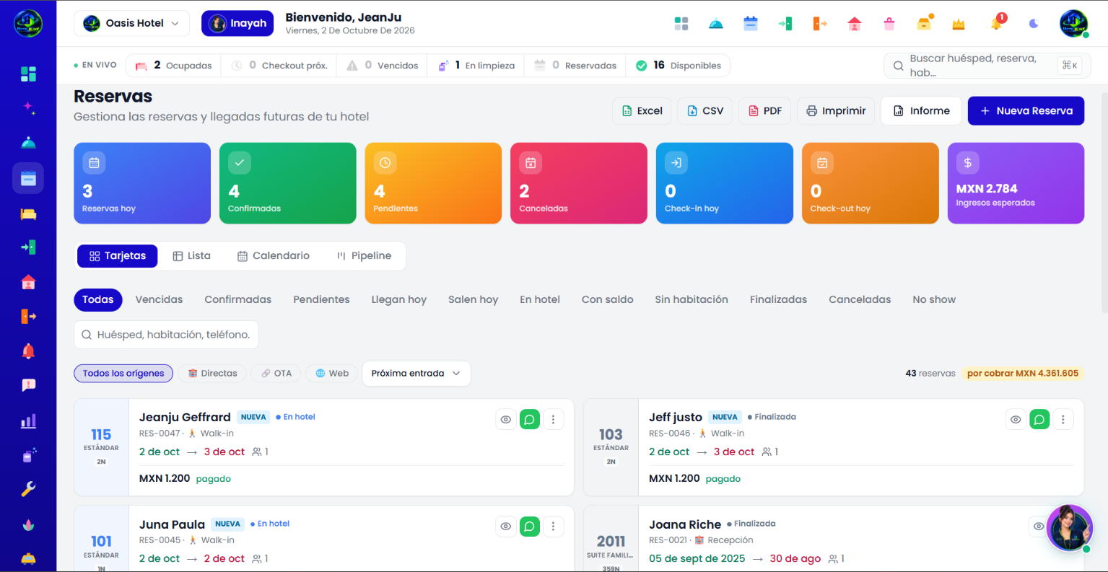Viewport: 1108px width, 572px height.
Task: Open the dashboard grid icon in left sidebar
Action: [x=28, y=74]
